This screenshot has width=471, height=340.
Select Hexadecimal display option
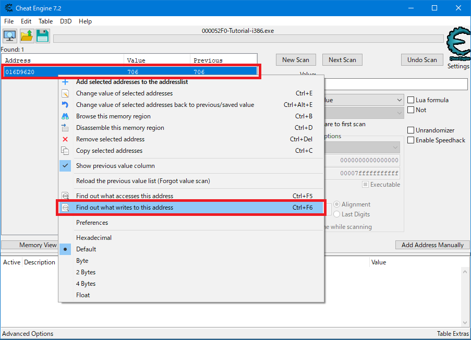click(x=191, y=238)
